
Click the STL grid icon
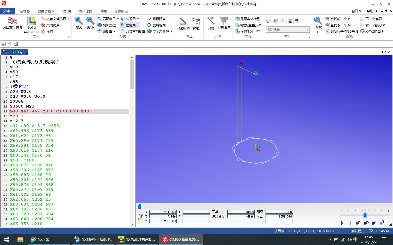point(290,21)
